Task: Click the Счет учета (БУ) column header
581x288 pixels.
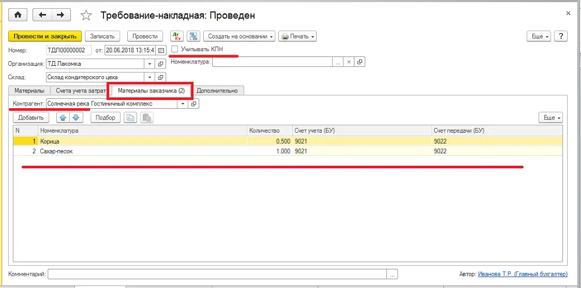Action: (x=361, y=131)
